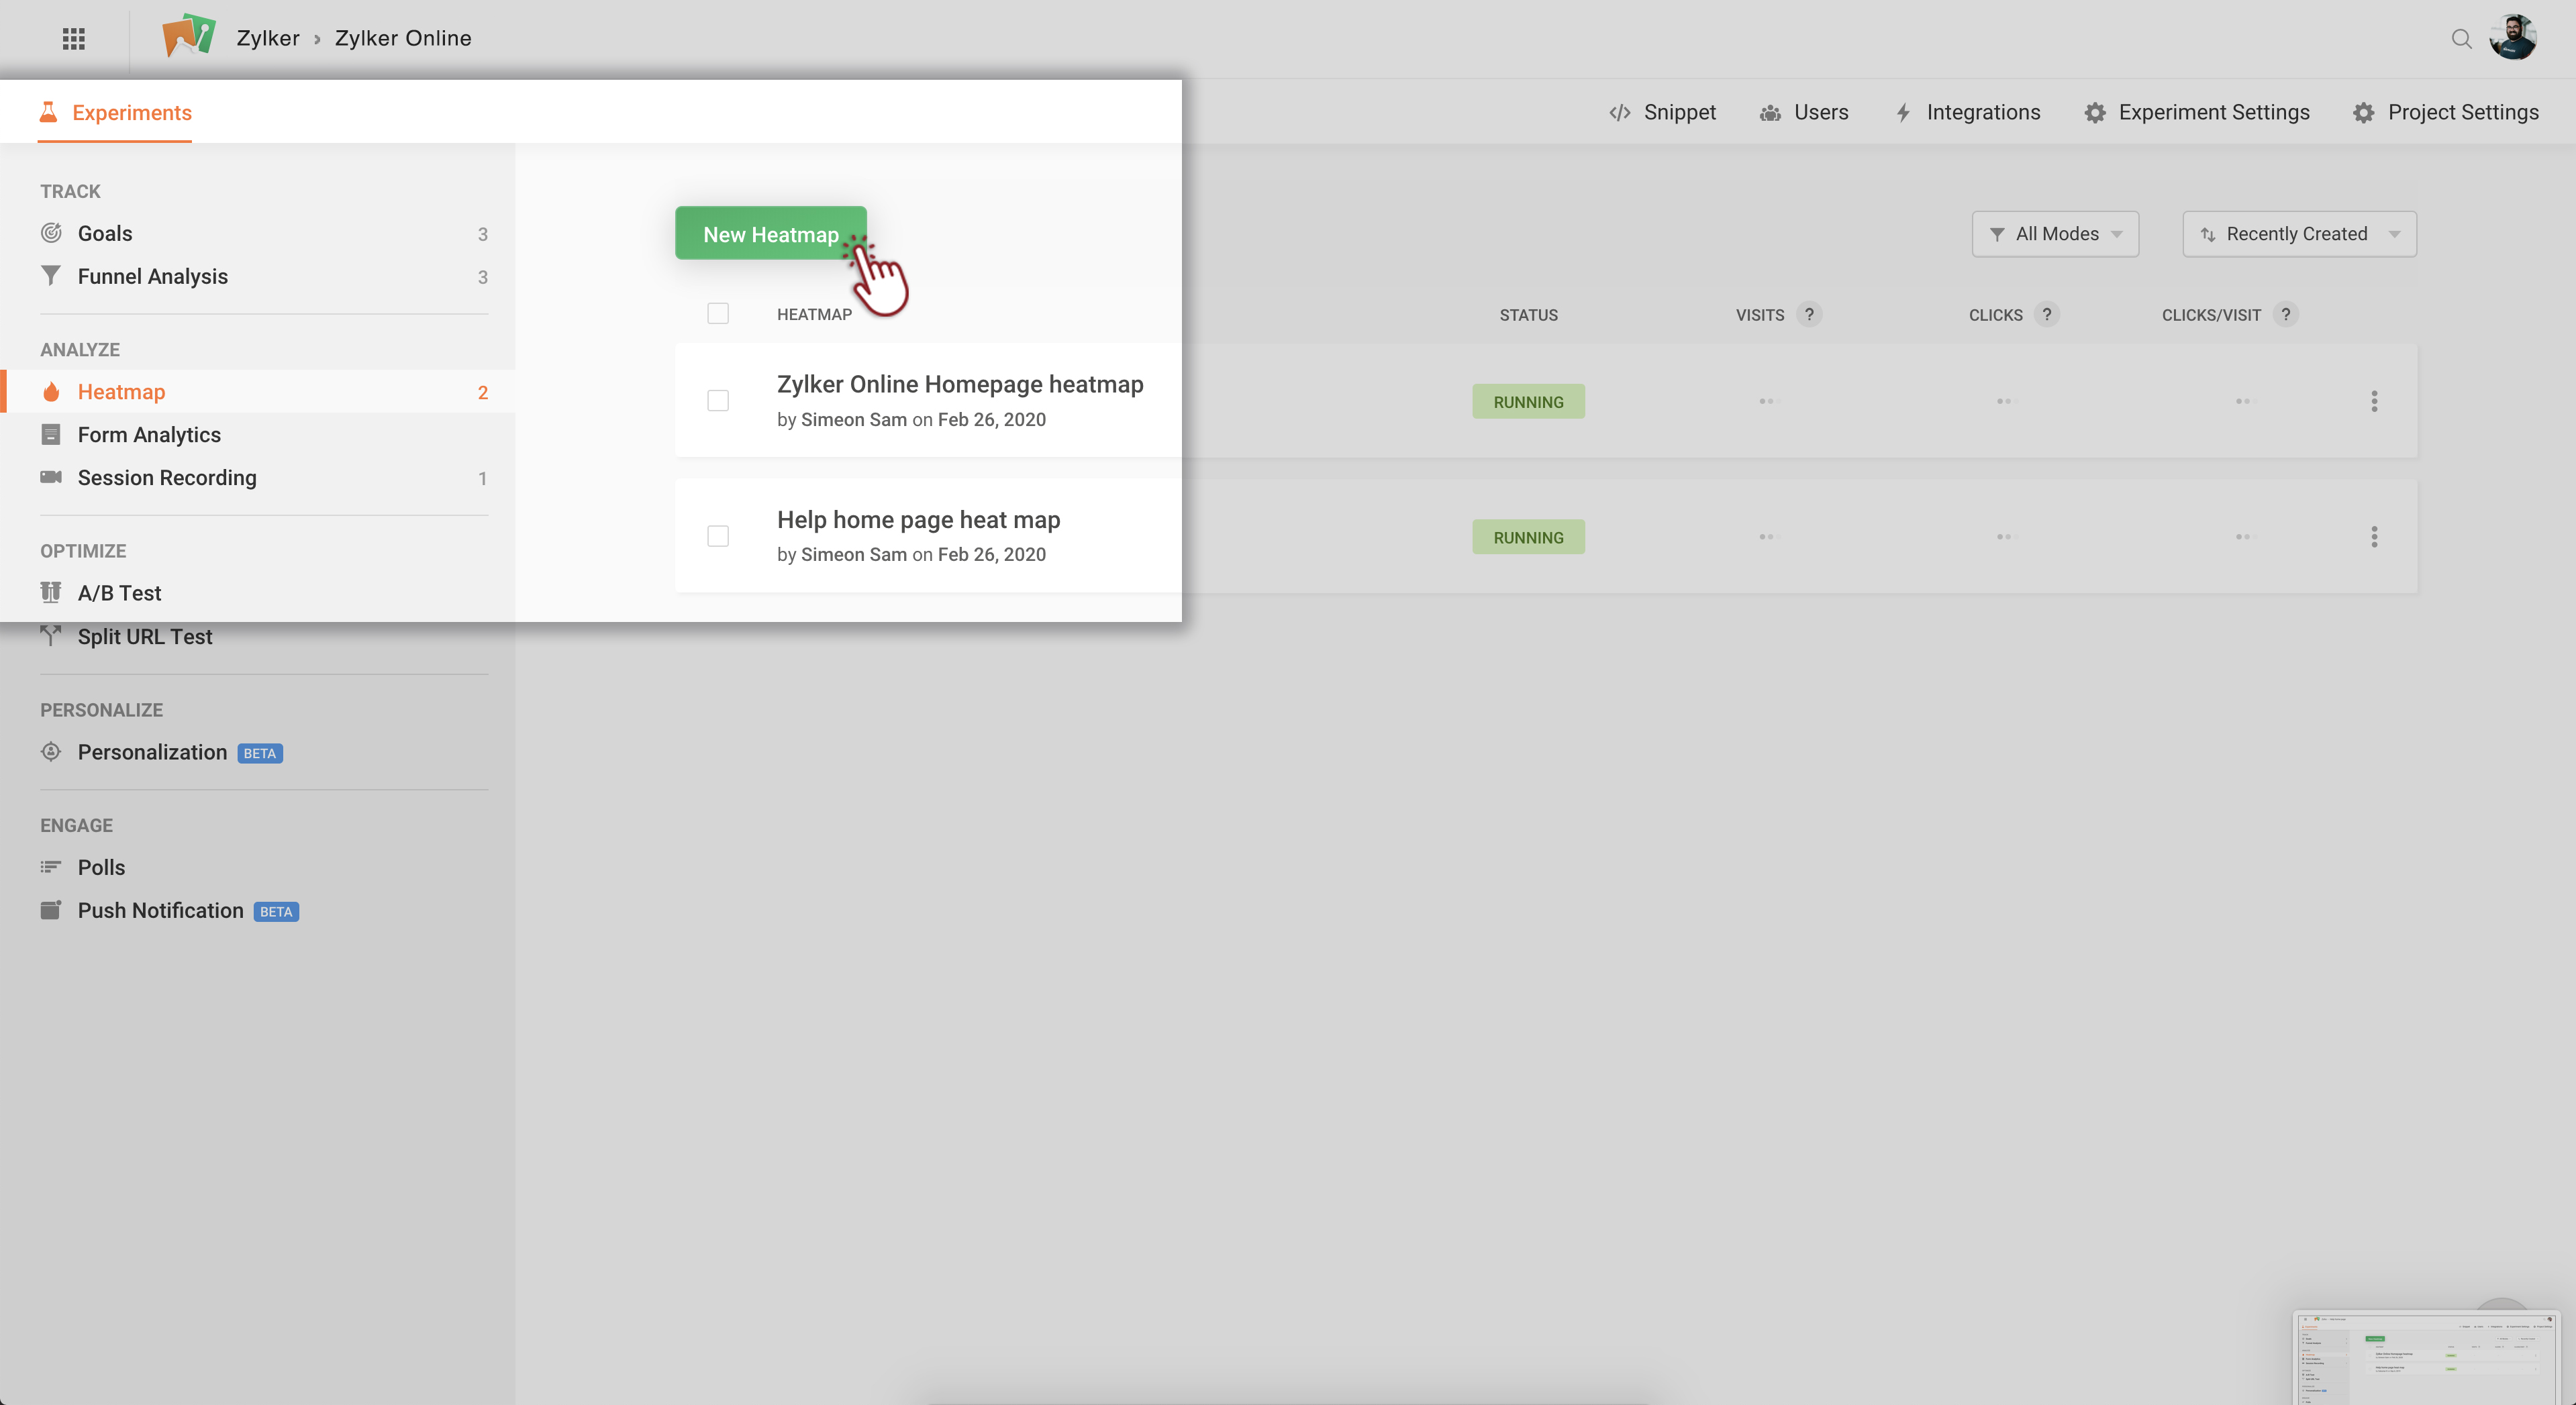Check the Help home page heat map checkbox

(718, 537)
